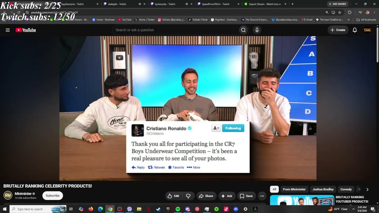Select the Comedy filter chip
The height and width of the screenshot is (213, 379).
(346, 189)
